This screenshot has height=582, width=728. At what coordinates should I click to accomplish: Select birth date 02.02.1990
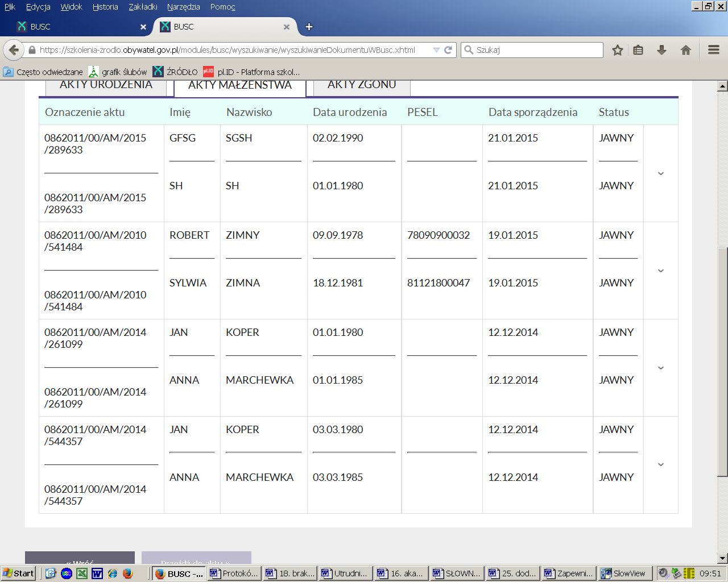pyautogui.click(x=338, y=138)
